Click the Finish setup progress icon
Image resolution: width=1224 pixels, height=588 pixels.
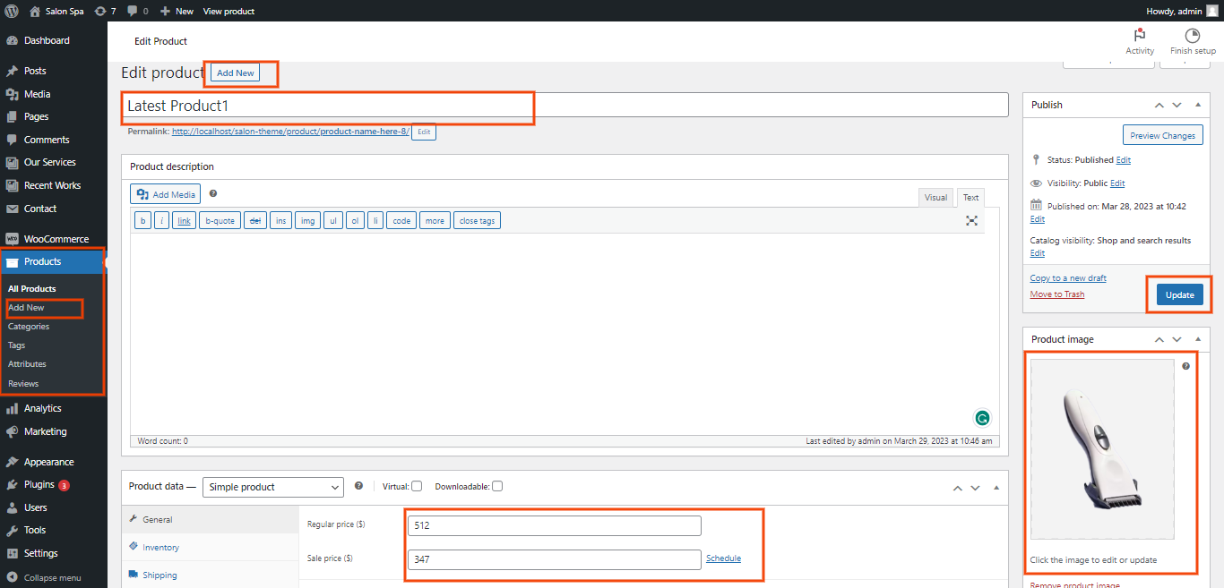[1192, 36]
